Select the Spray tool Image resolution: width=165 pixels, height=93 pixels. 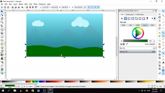[2, 62]
